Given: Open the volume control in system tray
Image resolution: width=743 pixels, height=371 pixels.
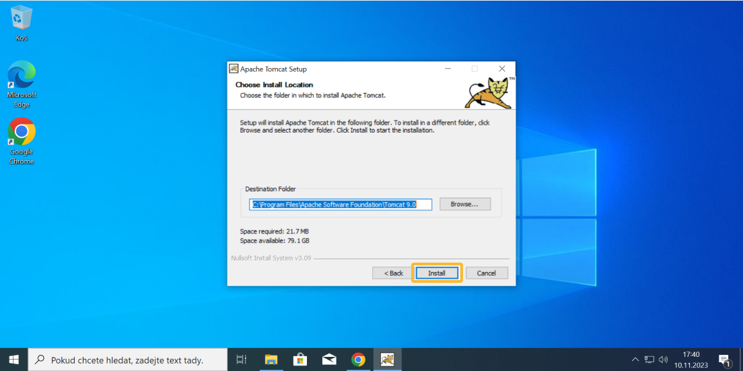Looking at the screenshot, I should pyautogui.click(x=663, y=360).
